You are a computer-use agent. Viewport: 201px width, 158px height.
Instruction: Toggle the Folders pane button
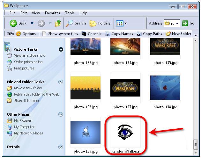pyautogui.click(x=100, y=23)
